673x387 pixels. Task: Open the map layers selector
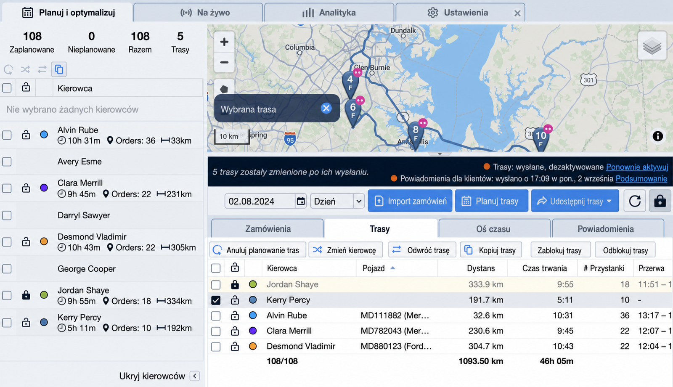652,46
